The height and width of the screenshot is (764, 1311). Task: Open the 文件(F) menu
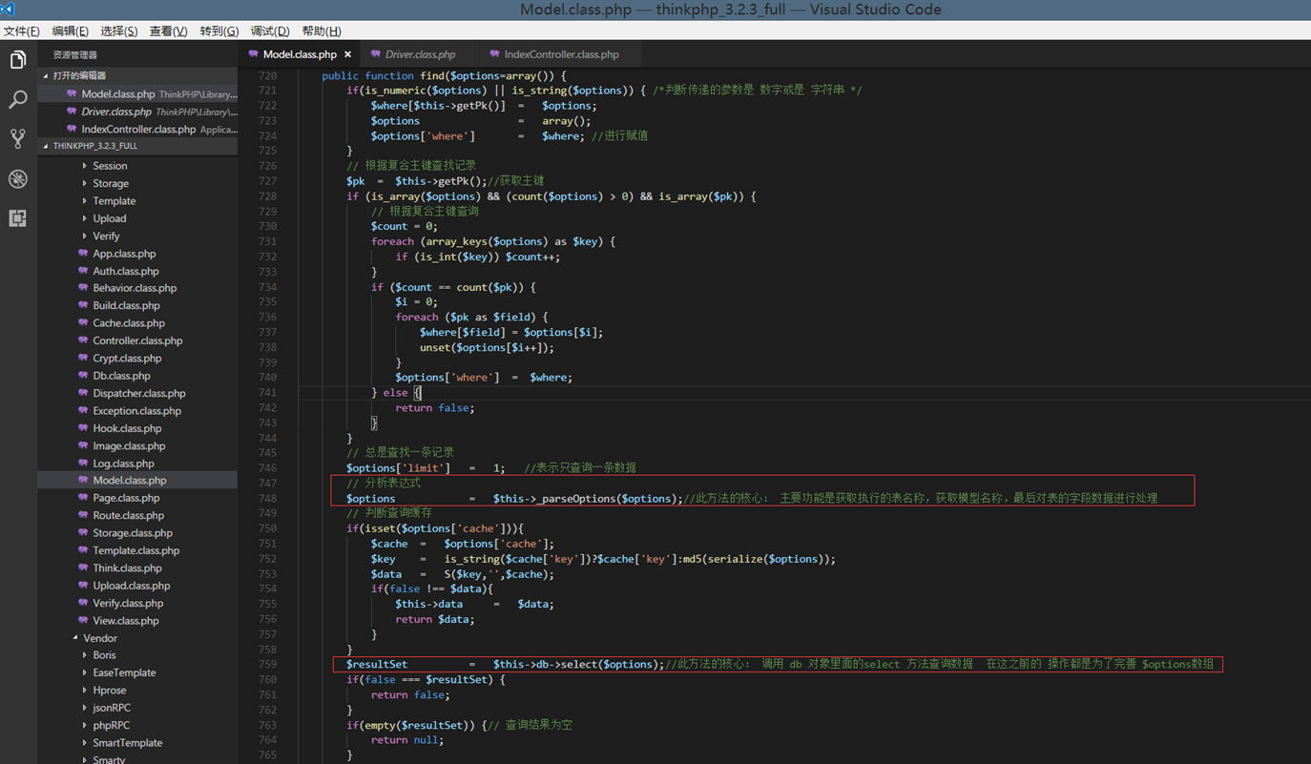(x=21, y=31)
